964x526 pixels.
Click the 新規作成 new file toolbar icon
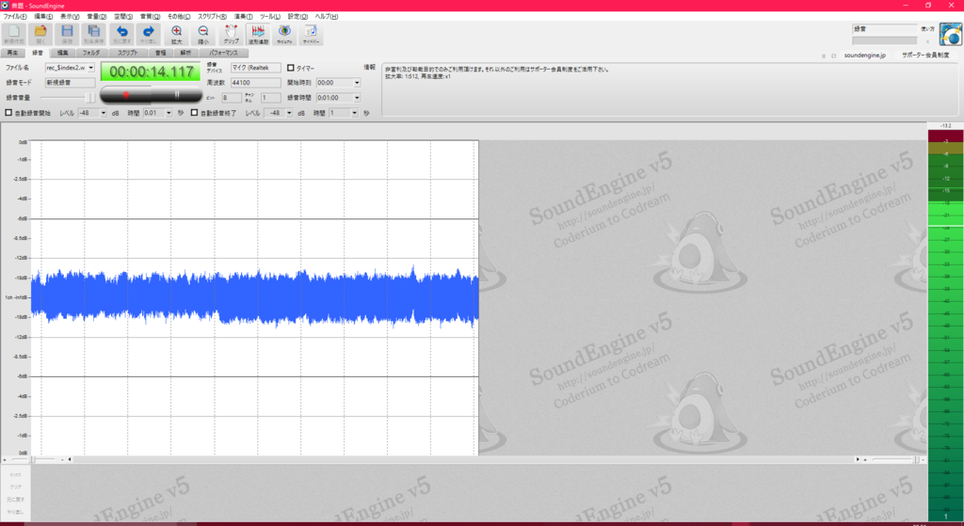[x=13, y=35]
